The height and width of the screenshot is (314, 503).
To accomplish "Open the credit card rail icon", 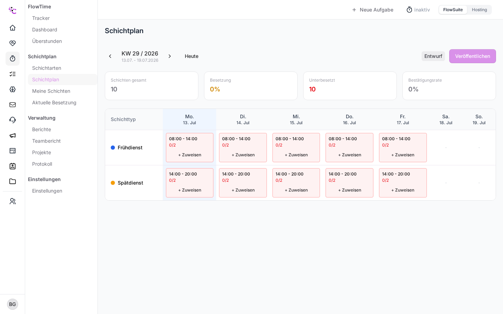I will (13, 151).
